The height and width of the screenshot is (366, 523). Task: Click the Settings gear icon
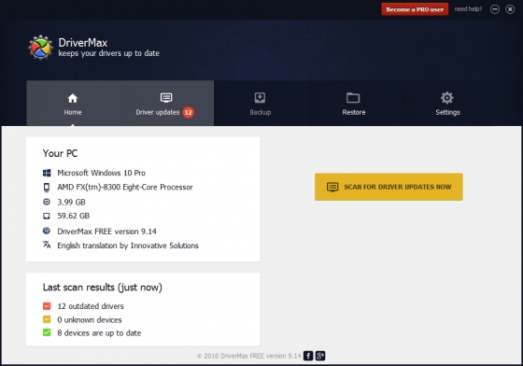[447, 98]
